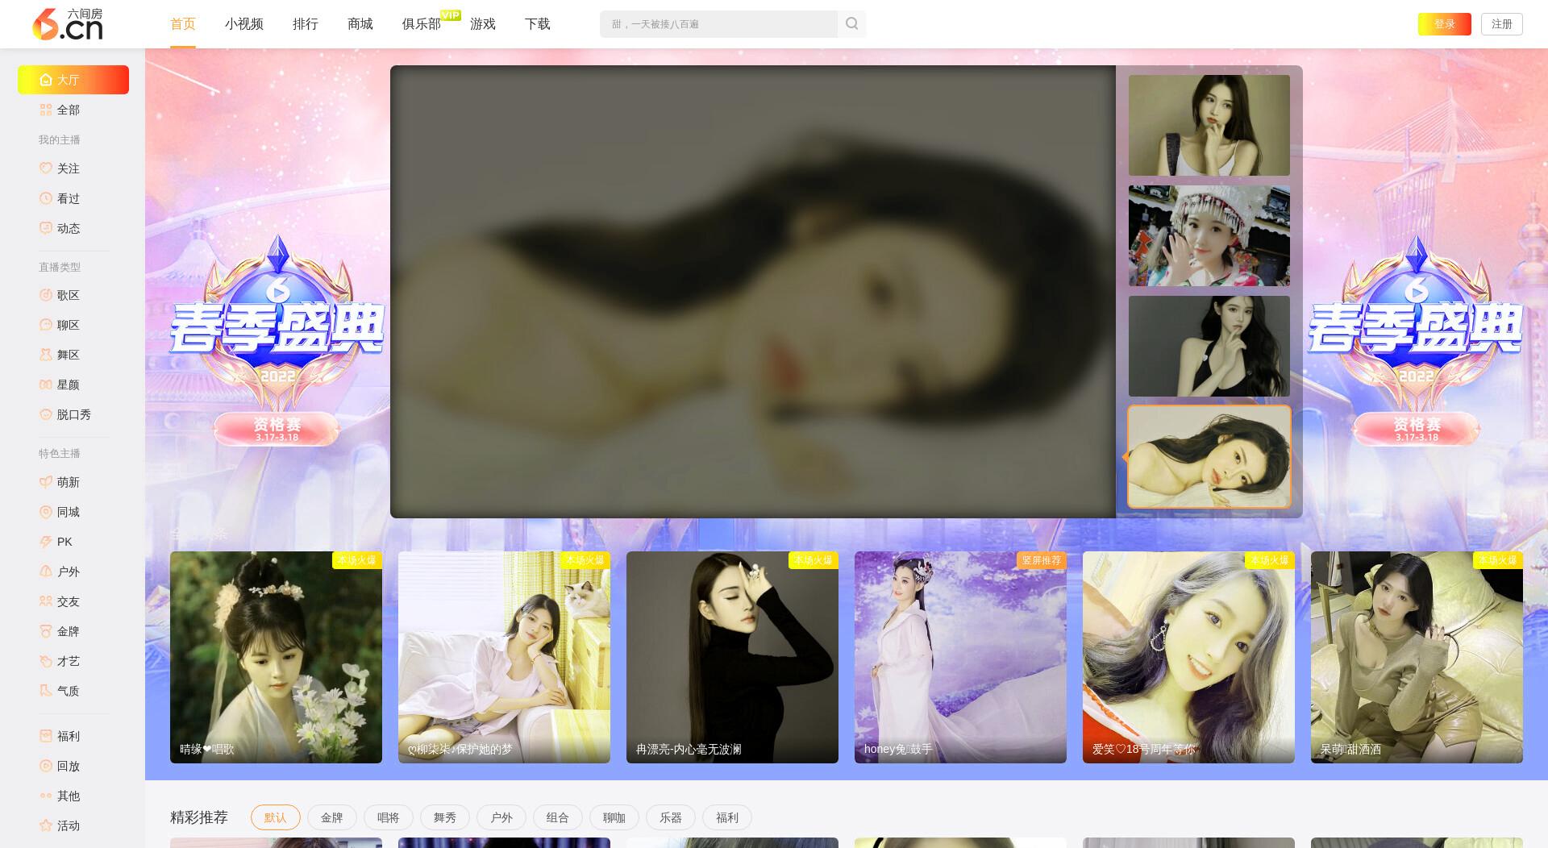1548x848 pixels.
Task: Open 活动 star icon in sidebar
Action: tap(46, 825)
